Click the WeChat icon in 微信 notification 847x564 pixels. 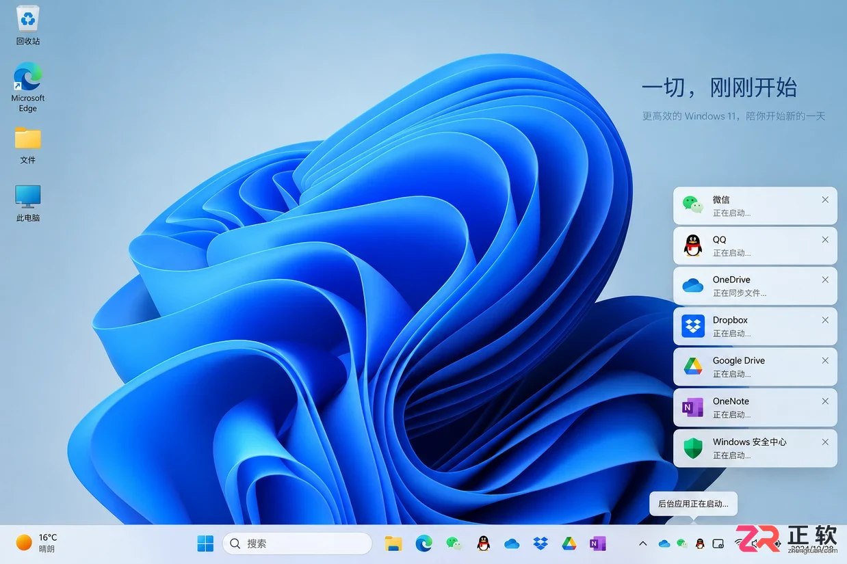pos(693,205)
